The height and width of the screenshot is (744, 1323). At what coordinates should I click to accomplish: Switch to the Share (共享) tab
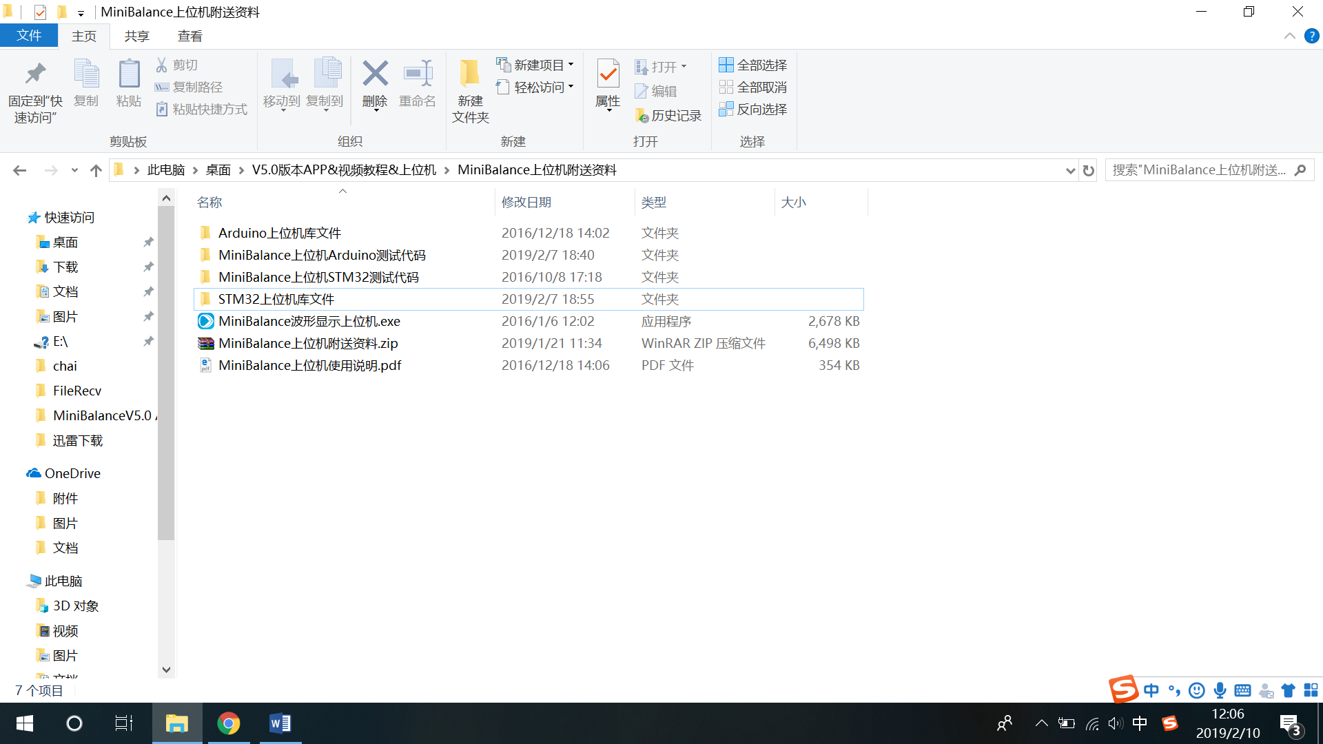coord(137,37)
